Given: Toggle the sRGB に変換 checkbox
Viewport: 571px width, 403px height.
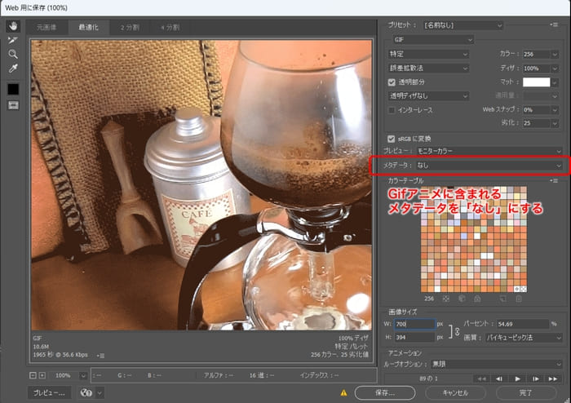Looking at the screenshot, I should tap(392, 138).
